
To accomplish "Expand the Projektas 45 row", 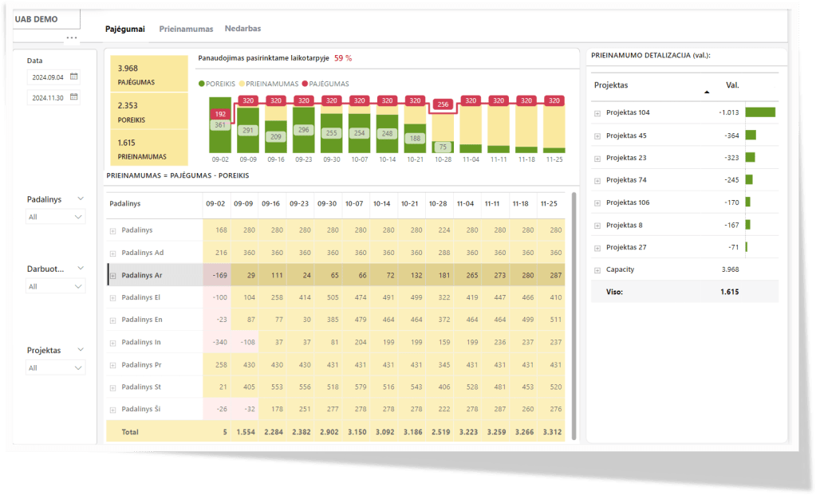I will [597, 136].
